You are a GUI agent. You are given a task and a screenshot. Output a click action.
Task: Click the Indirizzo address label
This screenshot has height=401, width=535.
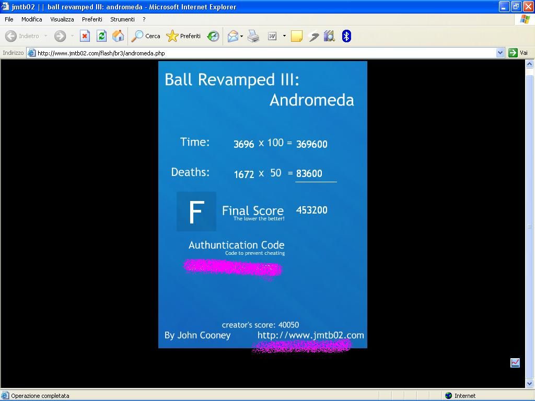[x=13, y=53]
